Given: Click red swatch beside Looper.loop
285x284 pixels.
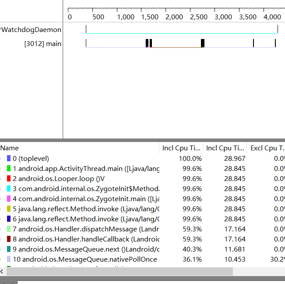Looking at the screenshot, I should tap(9, 178).
